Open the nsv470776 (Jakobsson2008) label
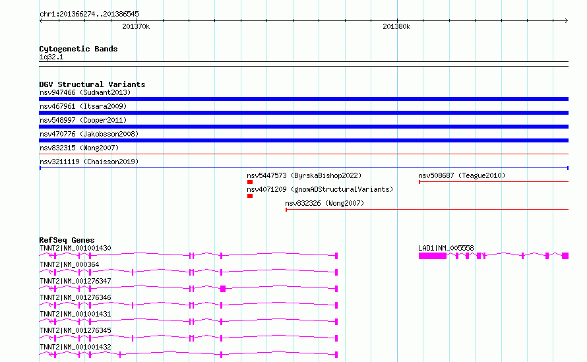 click(89, 134)
